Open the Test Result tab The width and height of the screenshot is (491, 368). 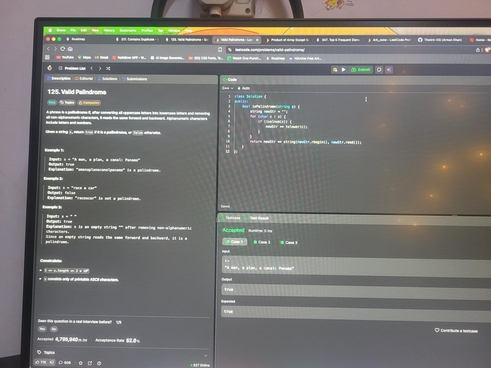[x=257, y=218]
